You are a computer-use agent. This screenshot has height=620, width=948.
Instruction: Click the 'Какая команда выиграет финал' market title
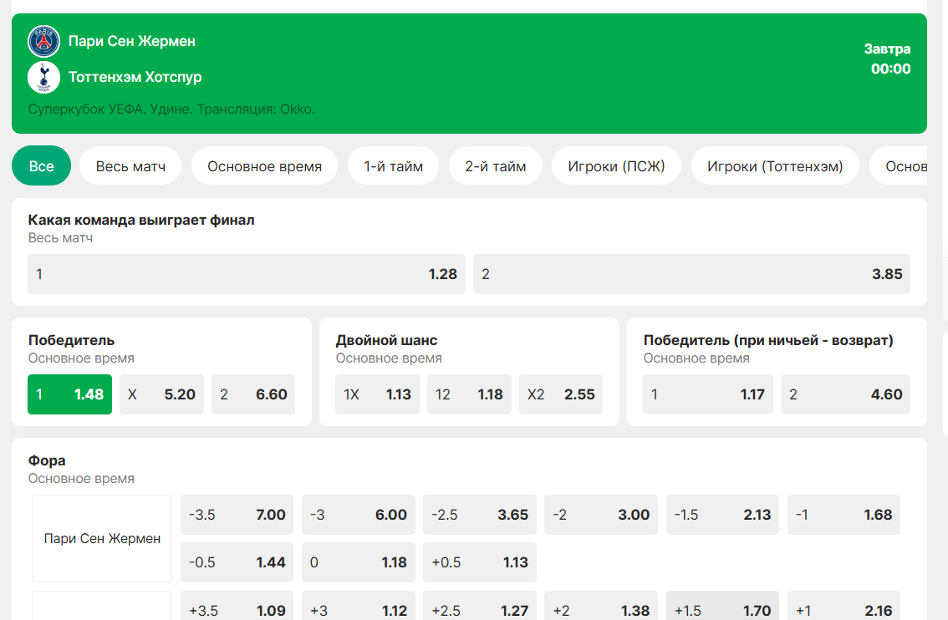point(141,220)
